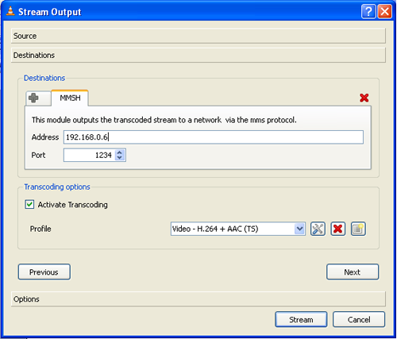Close the Stream Output window
The height and width of the screenshot is (339, 397).
385,11
